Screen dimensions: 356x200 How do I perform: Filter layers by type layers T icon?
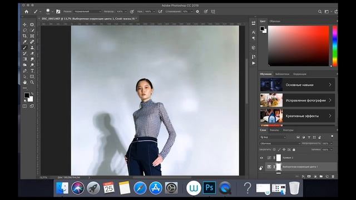click(x=309, y=137)
